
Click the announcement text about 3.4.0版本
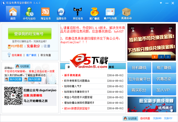(x=93, y=30)
